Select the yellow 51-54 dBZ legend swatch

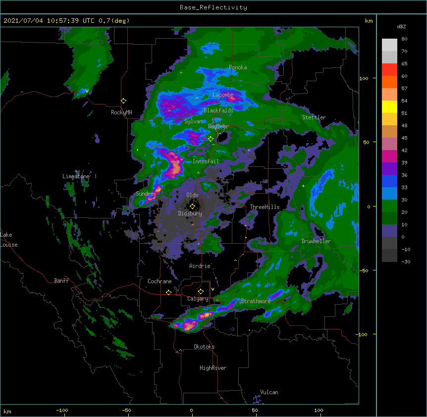coord(389,106)
